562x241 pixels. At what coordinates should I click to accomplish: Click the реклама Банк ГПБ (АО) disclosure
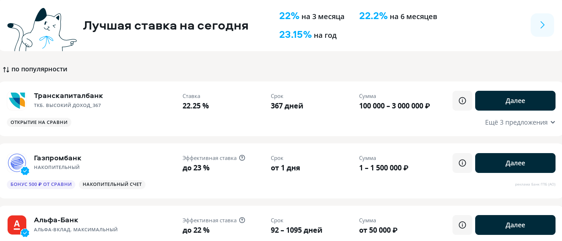[535, 184]
